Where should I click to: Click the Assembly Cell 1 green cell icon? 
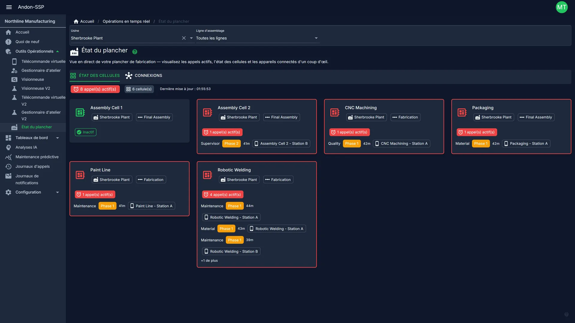[x=80, y=112]
